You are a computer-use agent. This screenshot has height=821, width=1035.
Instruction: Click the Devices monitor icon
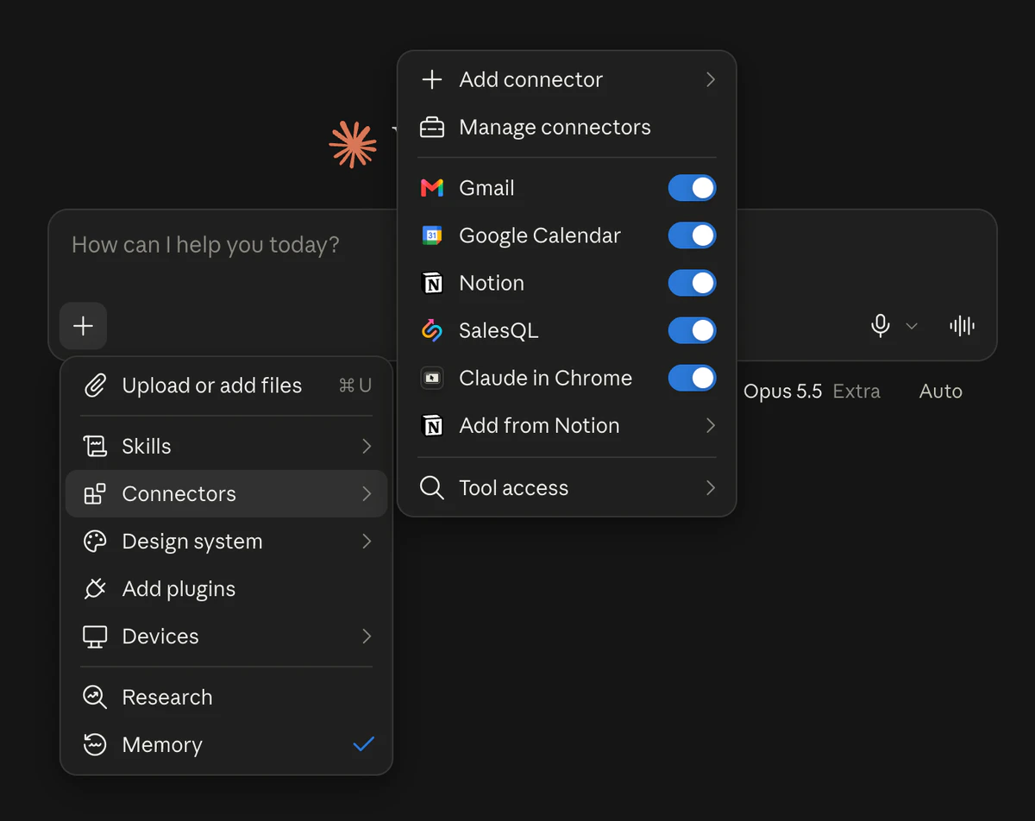point(95,636)
